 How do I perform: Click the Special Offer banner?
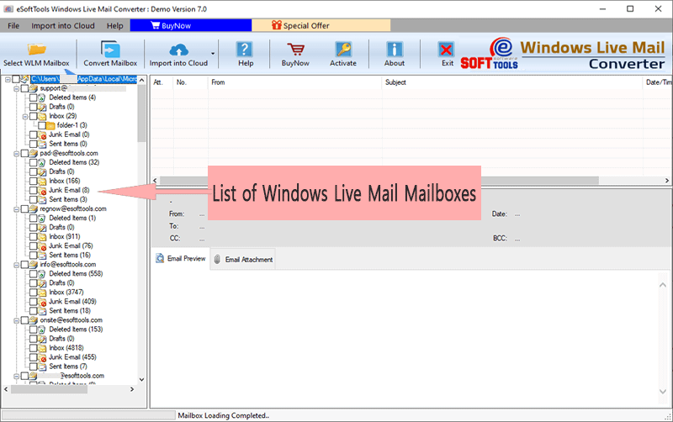tap(321, 25)
